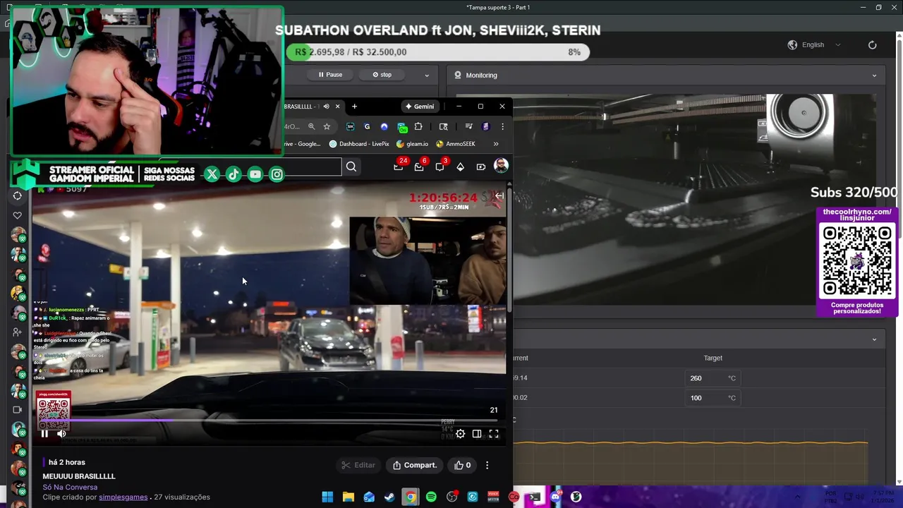Click the blue circle Nord extension icon
Viewport: 903px width, 508px height.
point(384,126)
